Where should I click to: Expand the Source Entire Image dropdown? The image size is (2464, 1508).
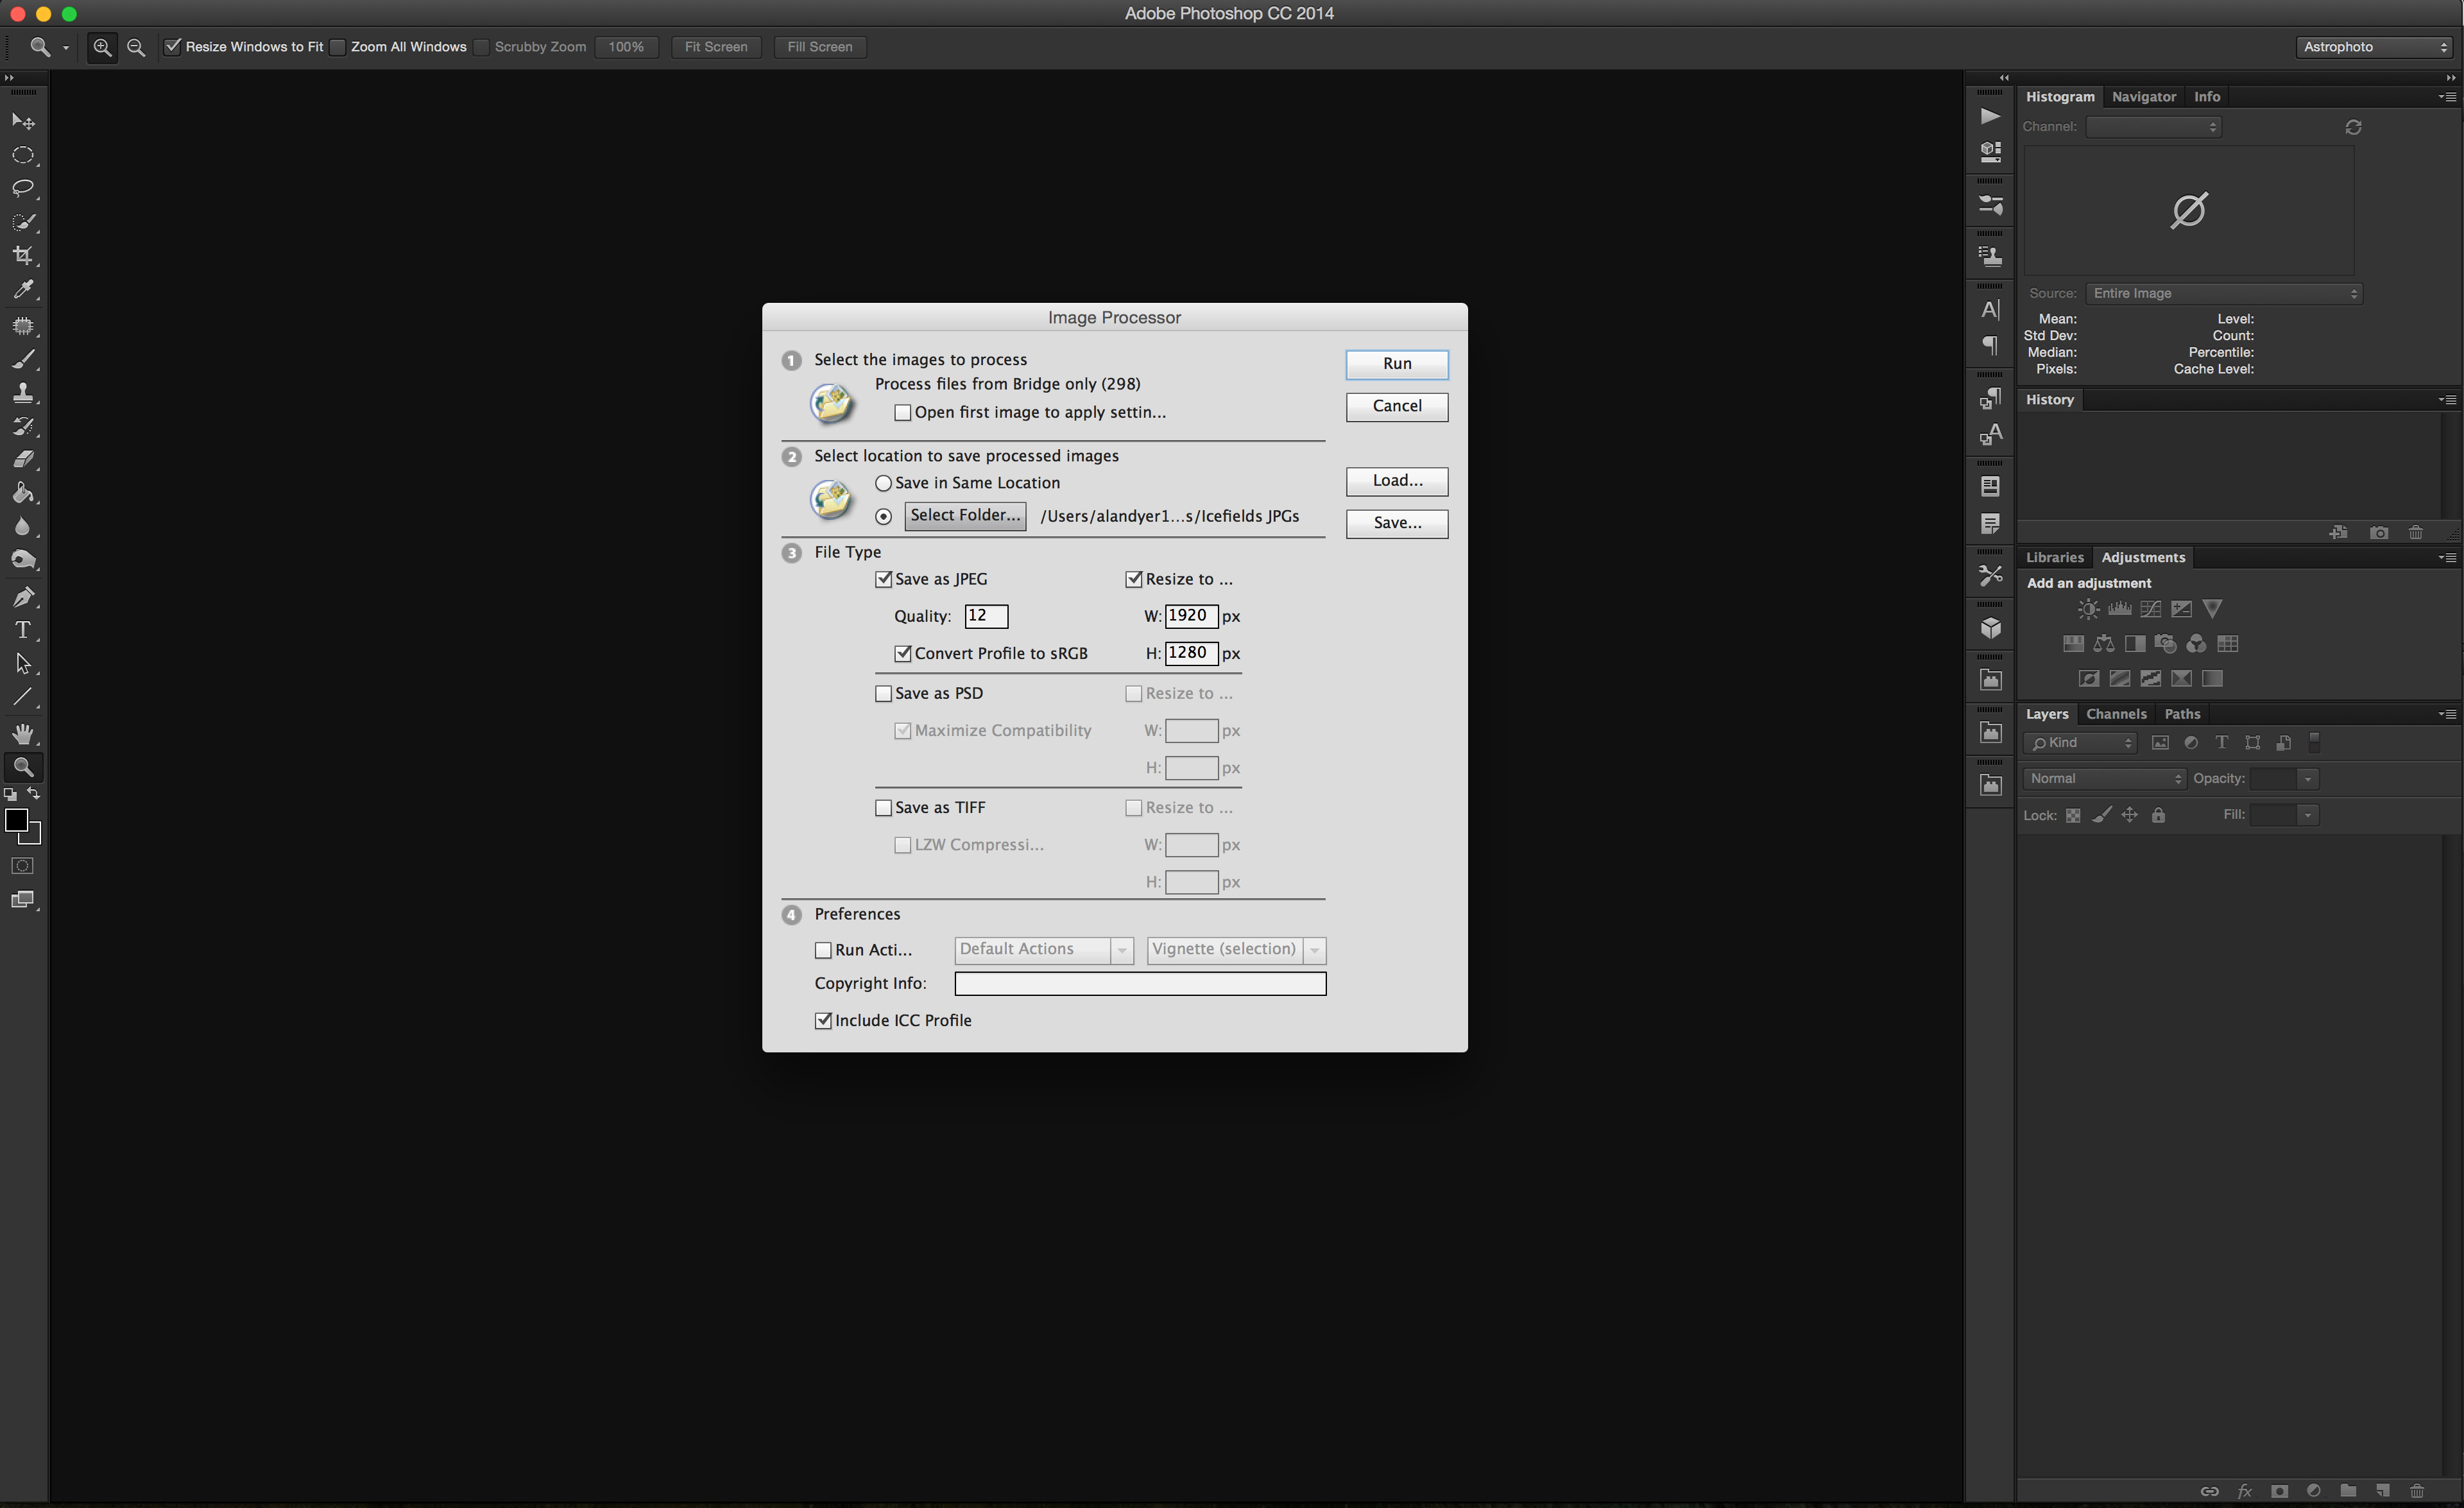click(2224, 293)
